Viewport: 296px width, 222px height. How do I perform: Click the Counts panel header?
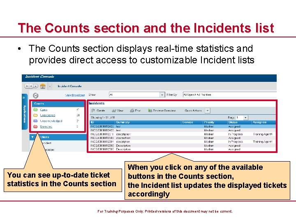[58, 104]
